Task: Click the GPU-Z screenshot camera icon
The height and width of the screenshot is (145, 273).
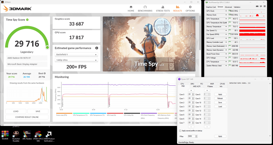Action: pos(257,6)
